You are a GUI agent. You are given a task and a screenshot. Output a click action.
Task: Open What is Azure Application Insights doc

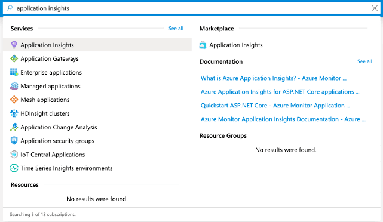click(274, 78)
